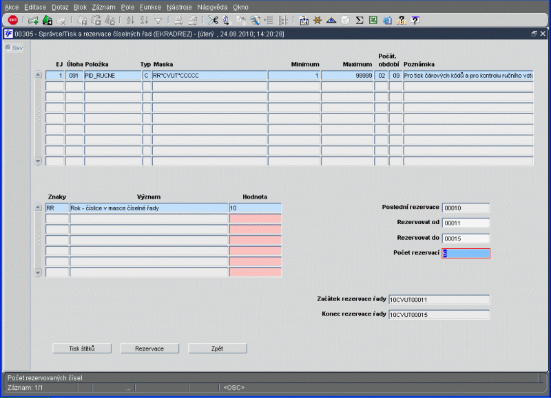Click the Sigma sum icon
This screenshot has width=551, height=398.
(359, 21)
